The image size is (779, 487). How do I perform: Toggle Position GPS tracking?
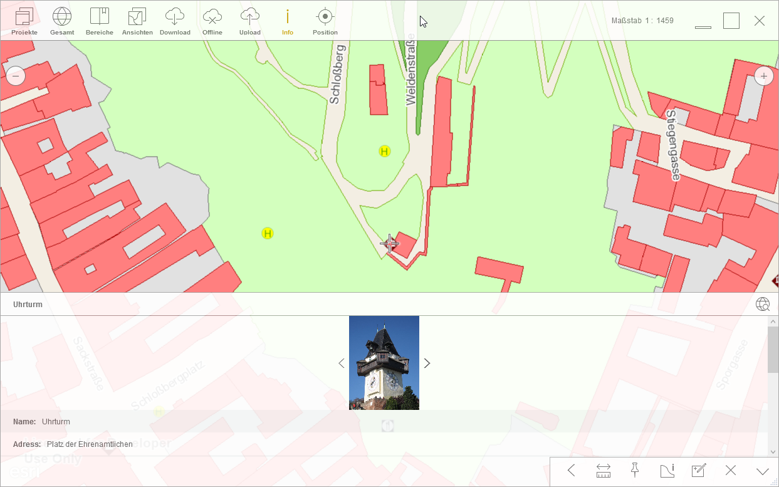click(325, 21)
